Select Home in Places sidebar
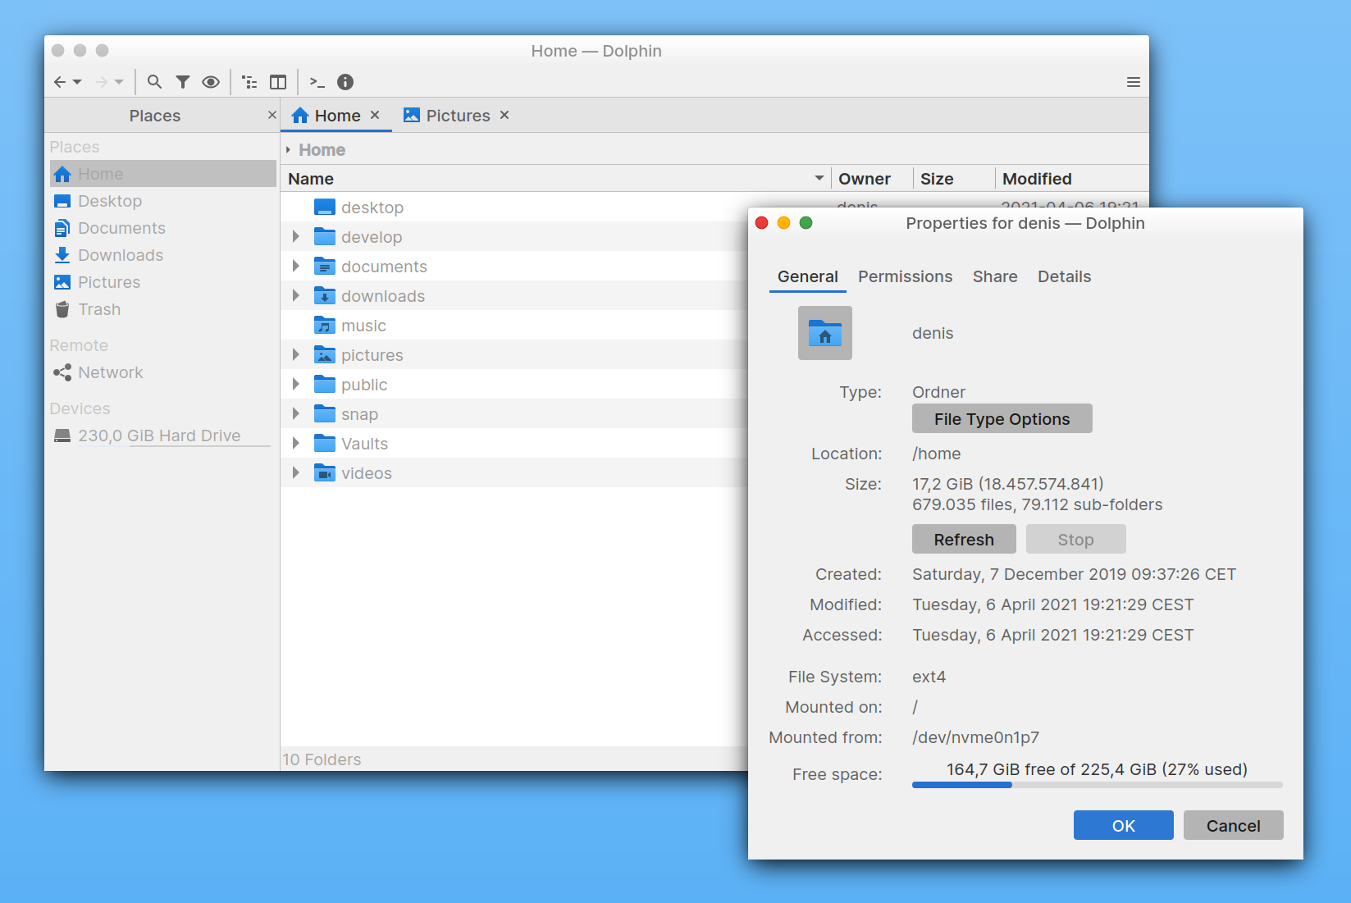Screen dimensions: 1351x903 (163, 174)
